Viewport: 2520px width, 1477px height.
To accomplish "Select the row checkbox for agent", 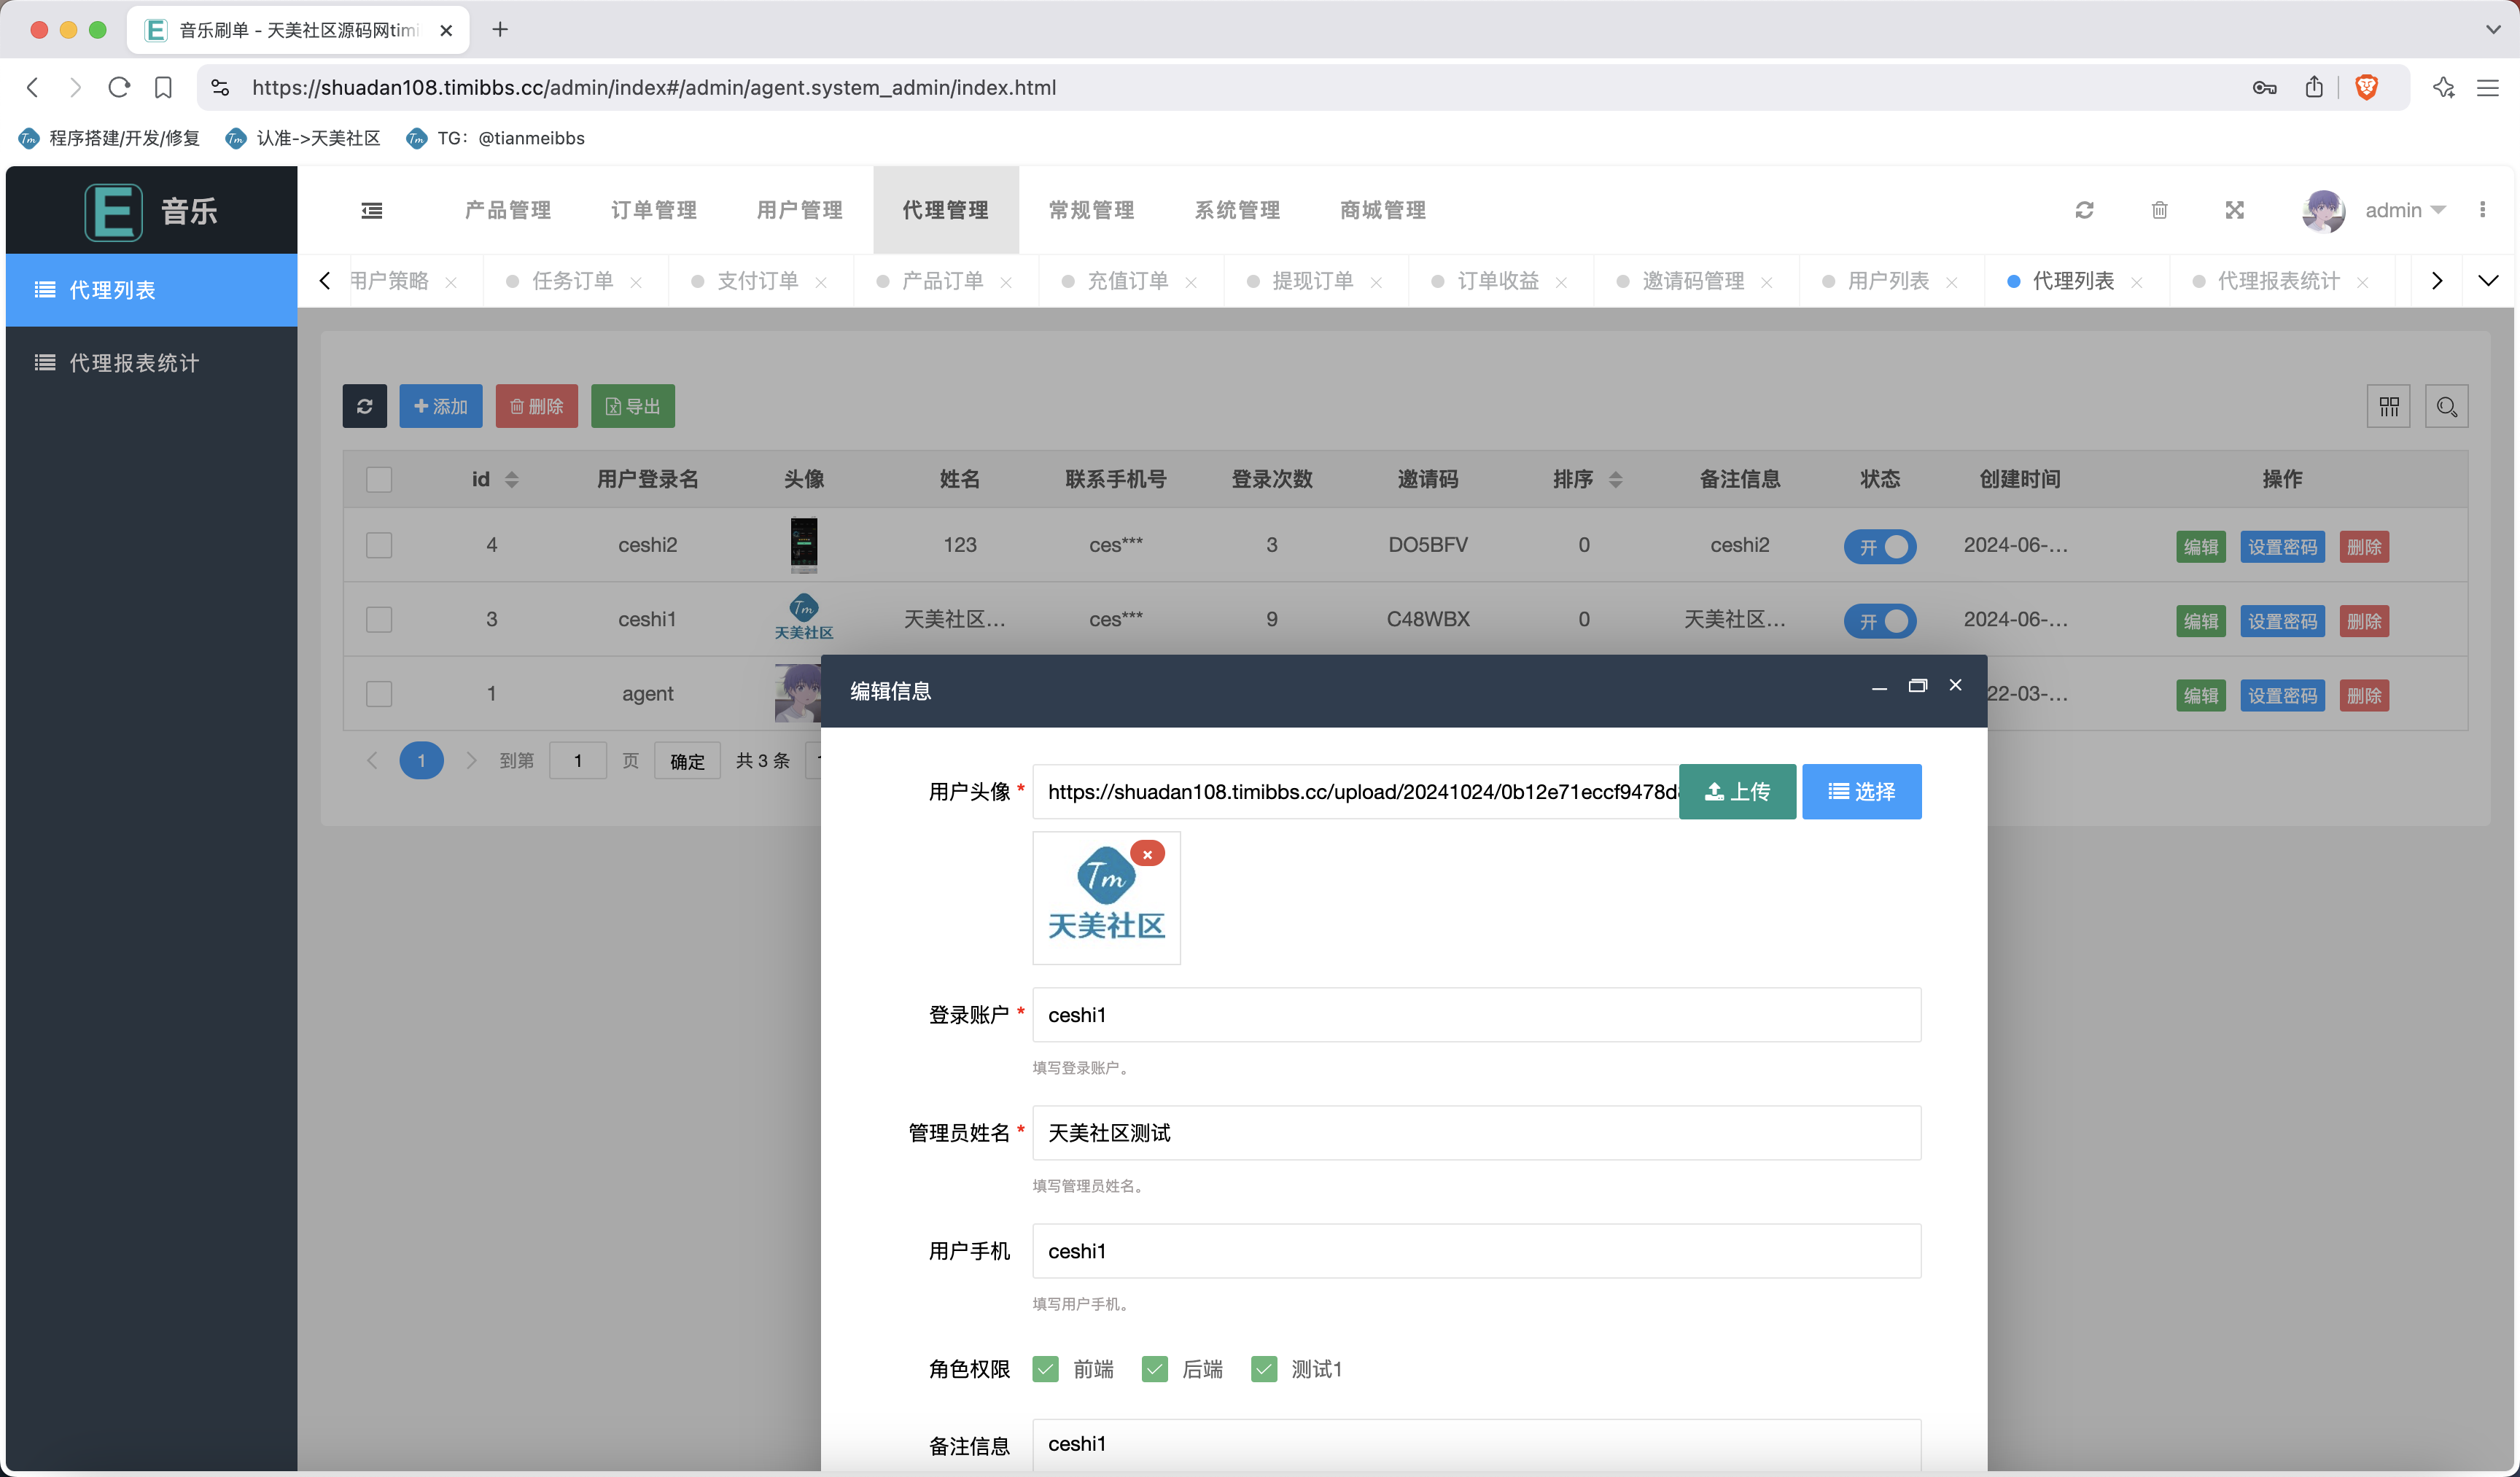I will [379, 694].
